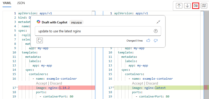Go to next change with down arrow

click(187, 6)
